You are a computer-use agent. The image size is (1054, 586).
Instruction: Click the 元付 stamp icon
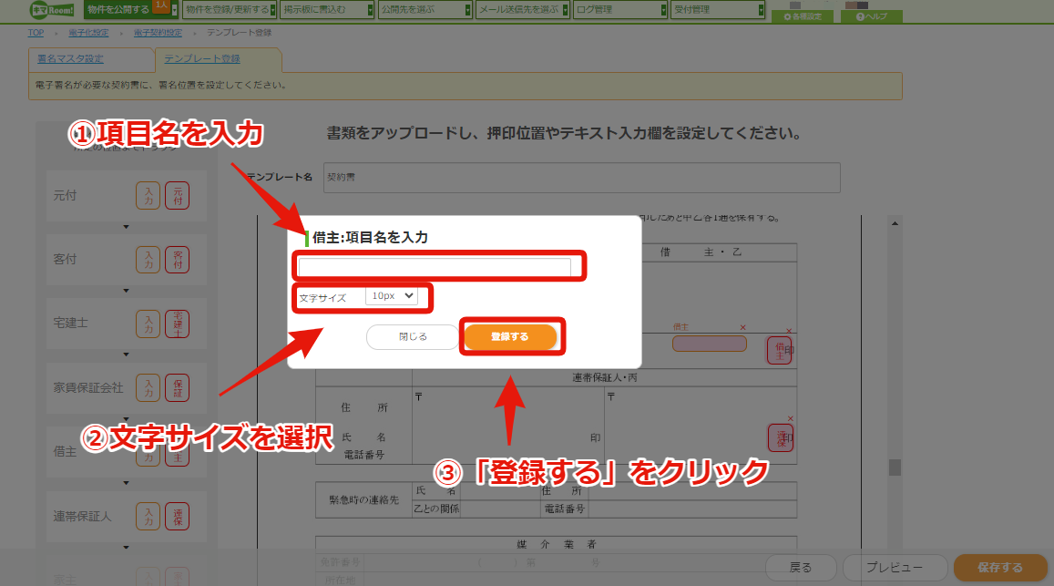point(178,196)
